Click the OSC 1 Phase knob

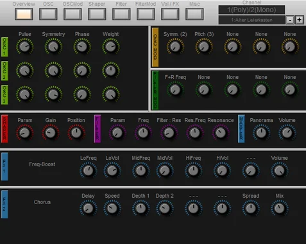[x=82, y=47]
